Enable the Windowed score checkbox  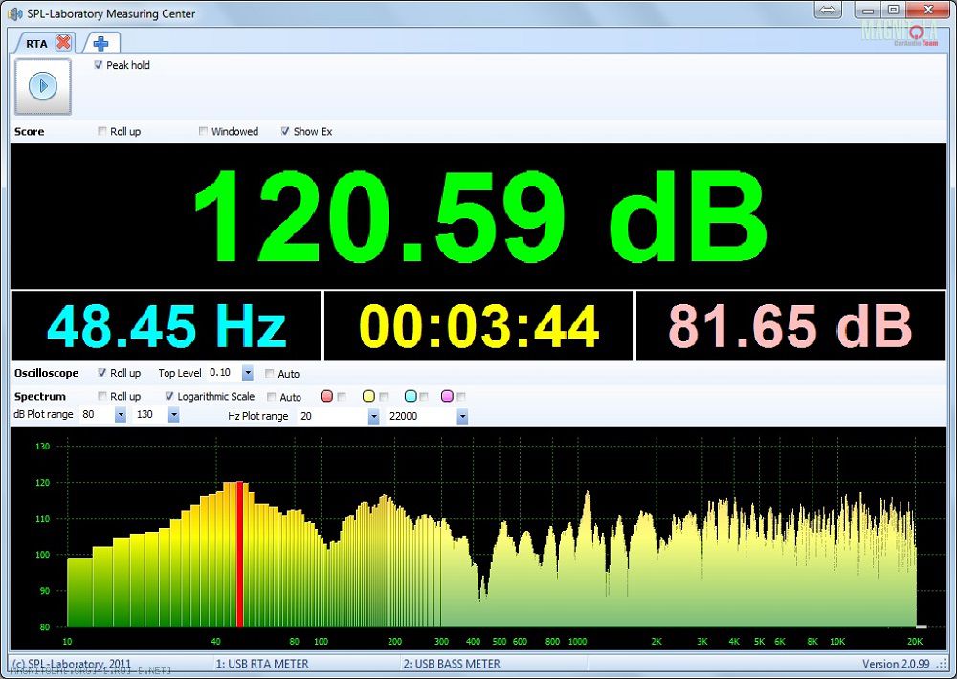[204, 131]
